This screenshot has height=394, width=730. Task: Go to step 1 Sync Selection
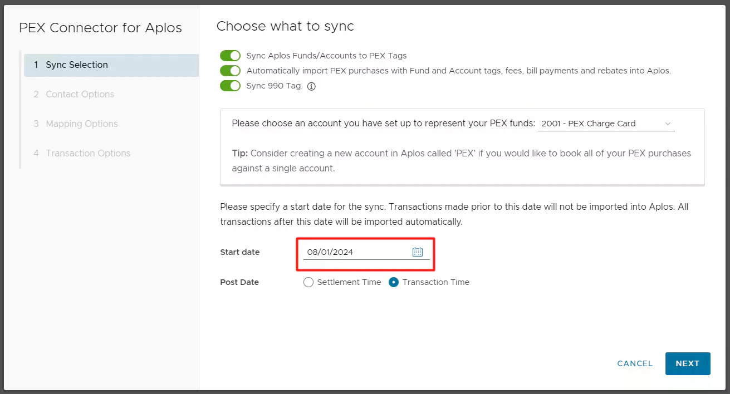pos(111,65)
